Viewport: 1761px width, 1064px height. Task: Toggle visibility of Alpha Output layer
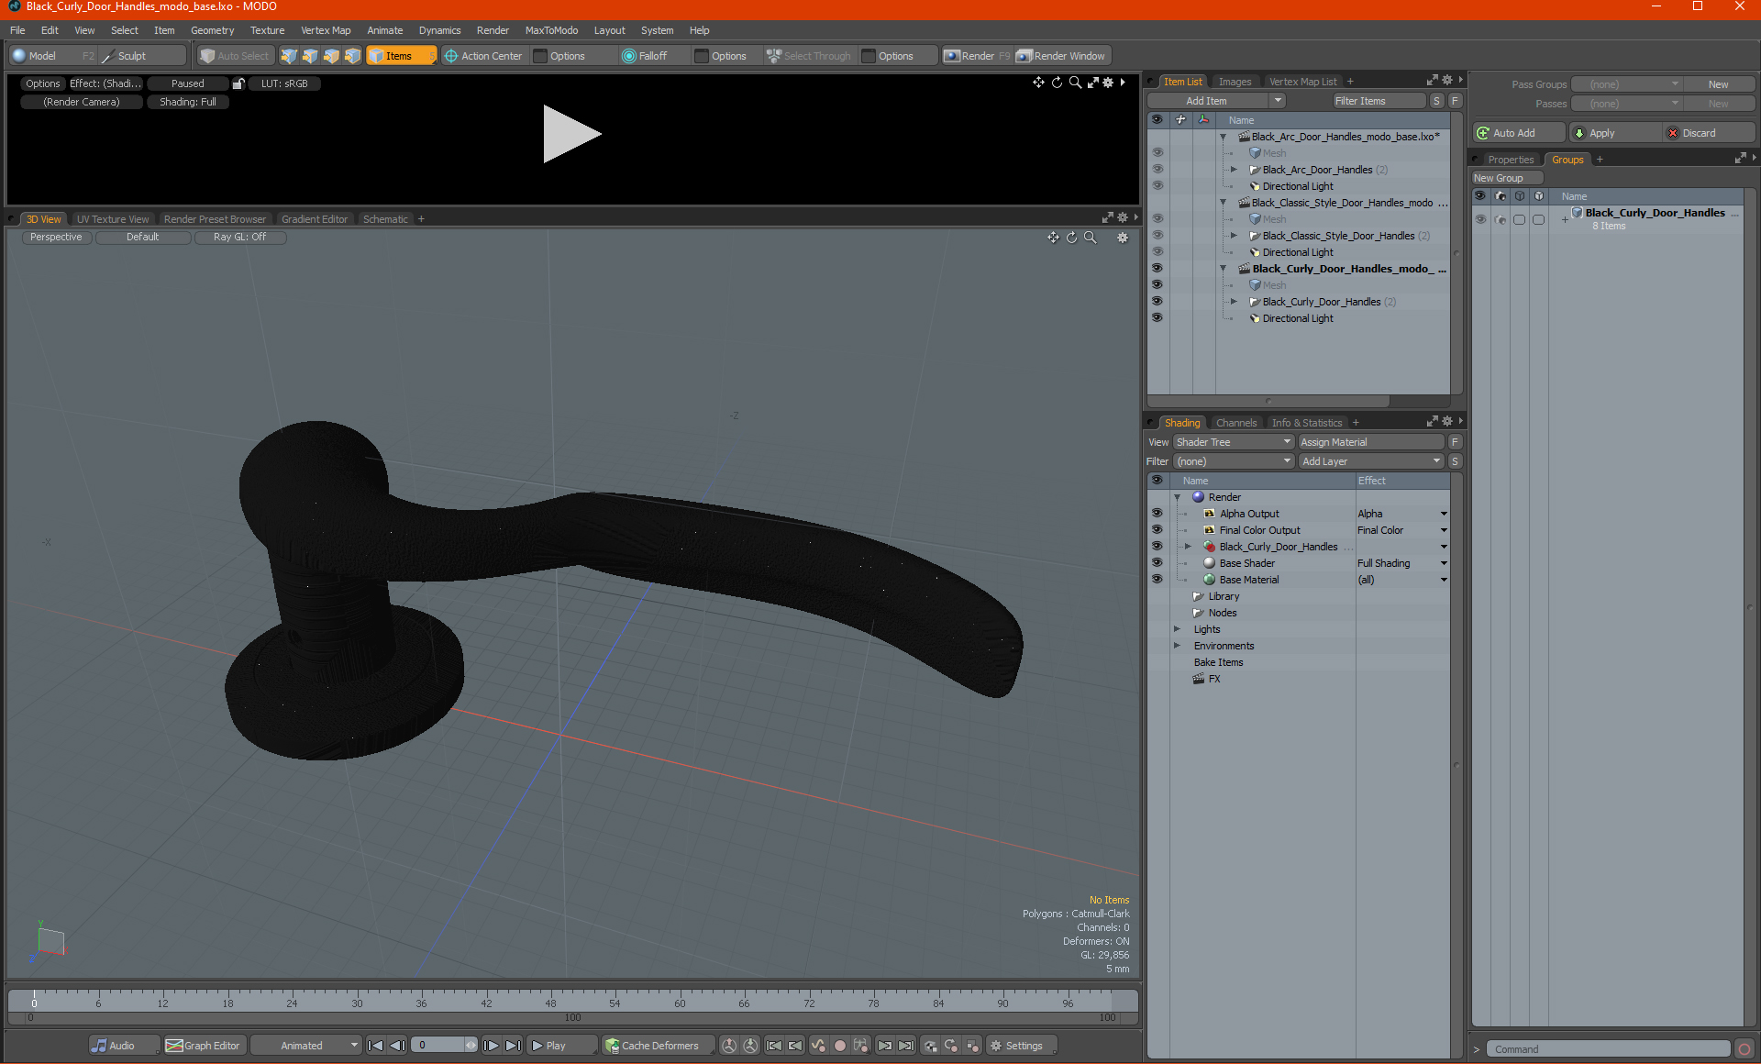[1157, 514]
